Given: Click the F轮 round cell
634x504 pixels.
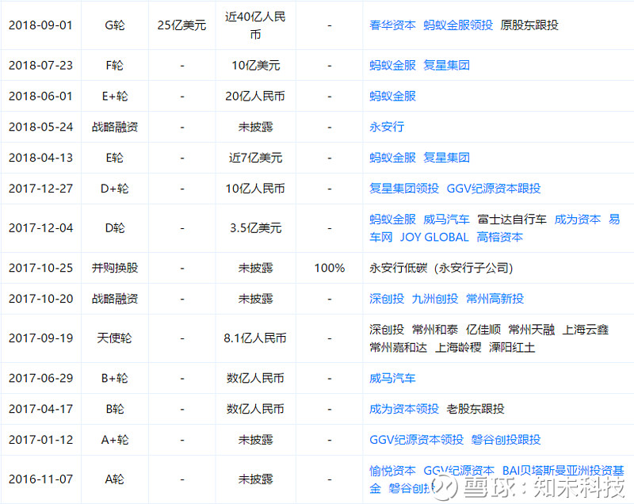Looking at the screenshot, I should (114, 66).
